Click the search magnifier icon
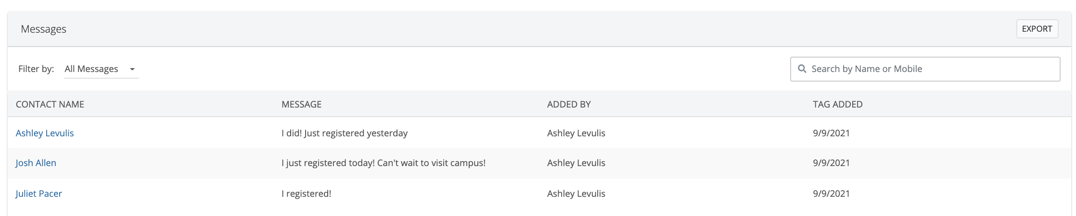This screenshot has width=1076, height=216. (x=802, y=69)
